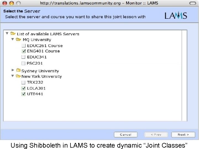
Task: Click the window title text in title bar
Action: pos(99,3)
